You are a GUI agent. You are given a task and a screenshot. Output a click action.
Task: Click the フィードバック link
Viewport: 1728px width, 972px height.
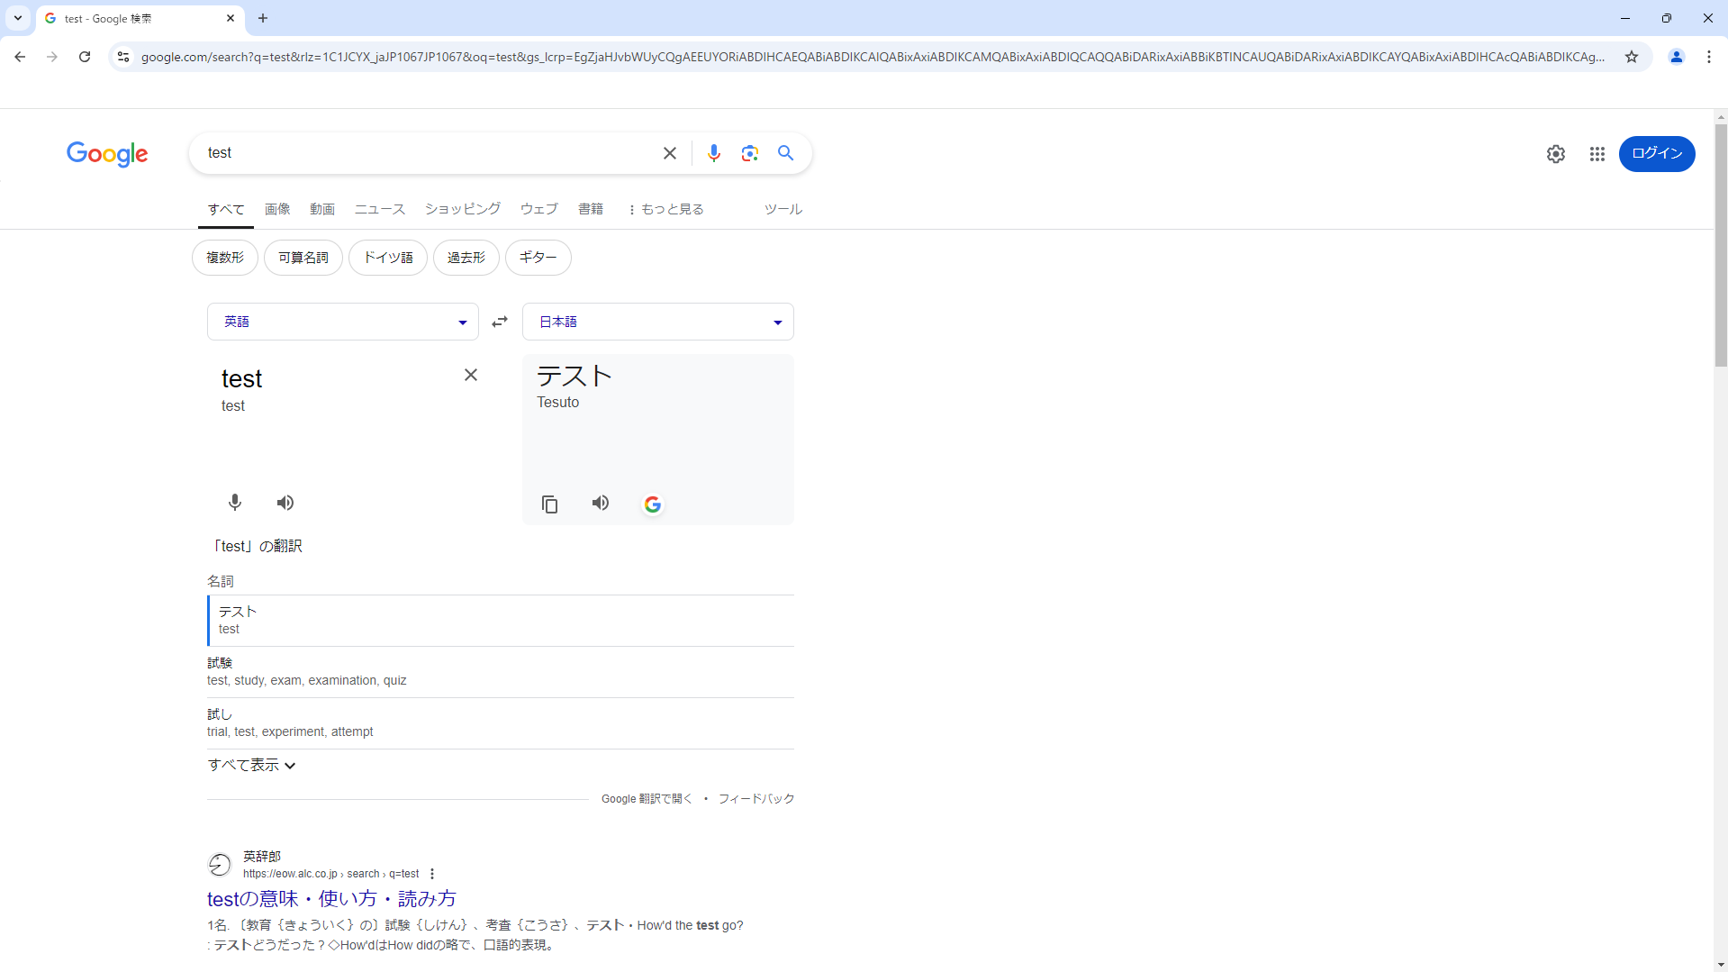[x=756, y=799]
